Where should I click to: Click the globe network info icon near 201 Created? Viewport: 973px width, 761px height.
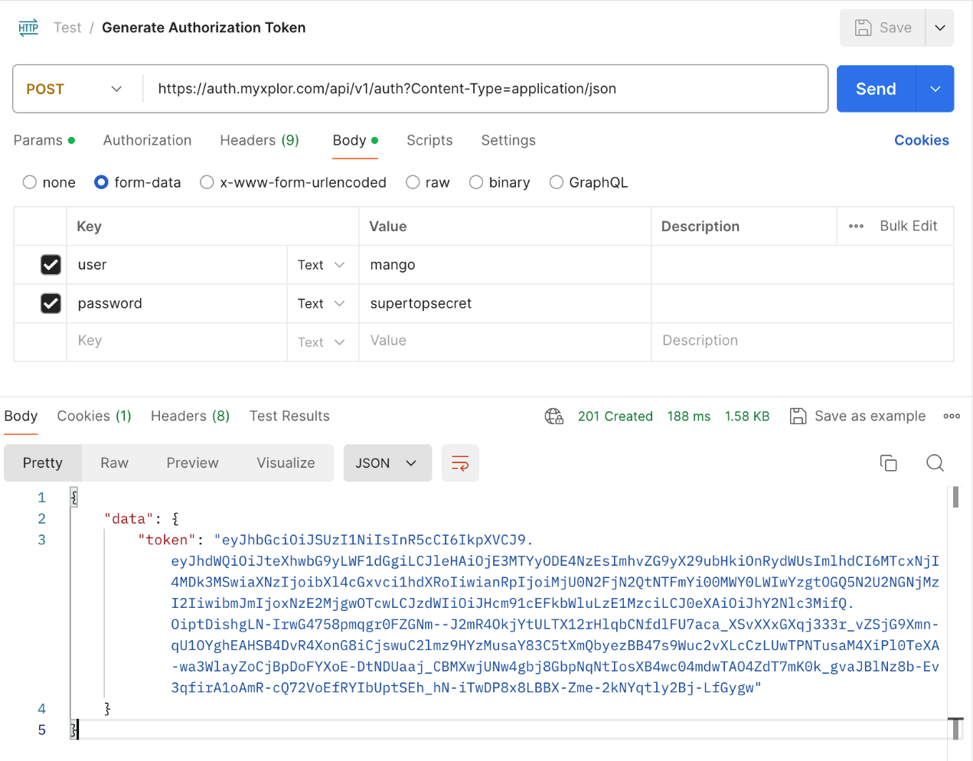[553, 416]
